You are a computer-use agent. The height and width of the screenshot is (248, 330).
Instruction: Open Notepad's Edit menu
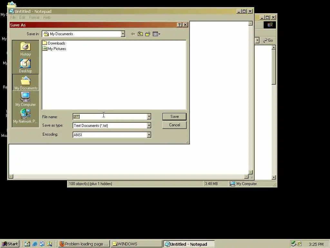(22, 17)
